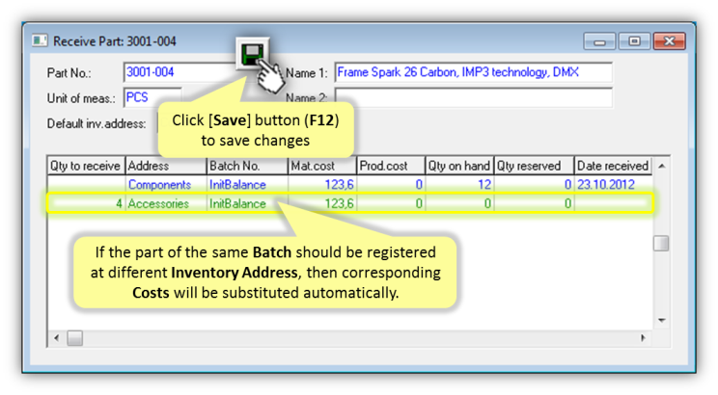This screenshot has height=395, width=718.
Task: Click the horizontal scrollbar right arrow
Action: point(644,338)
